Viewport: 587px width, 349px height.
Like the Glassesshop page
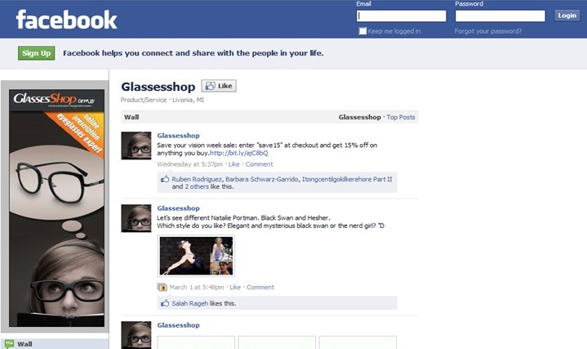pyautogui.click(x=219, y=86)
